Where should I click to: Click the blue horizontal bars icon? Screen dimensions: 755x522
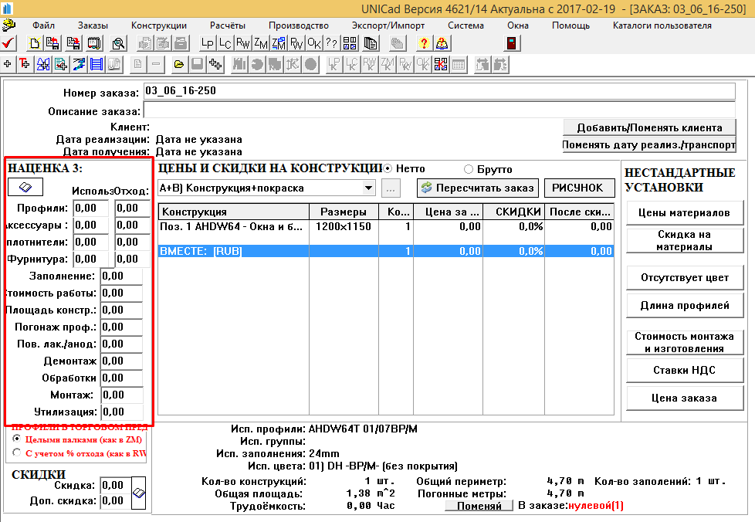pos(96,65)
